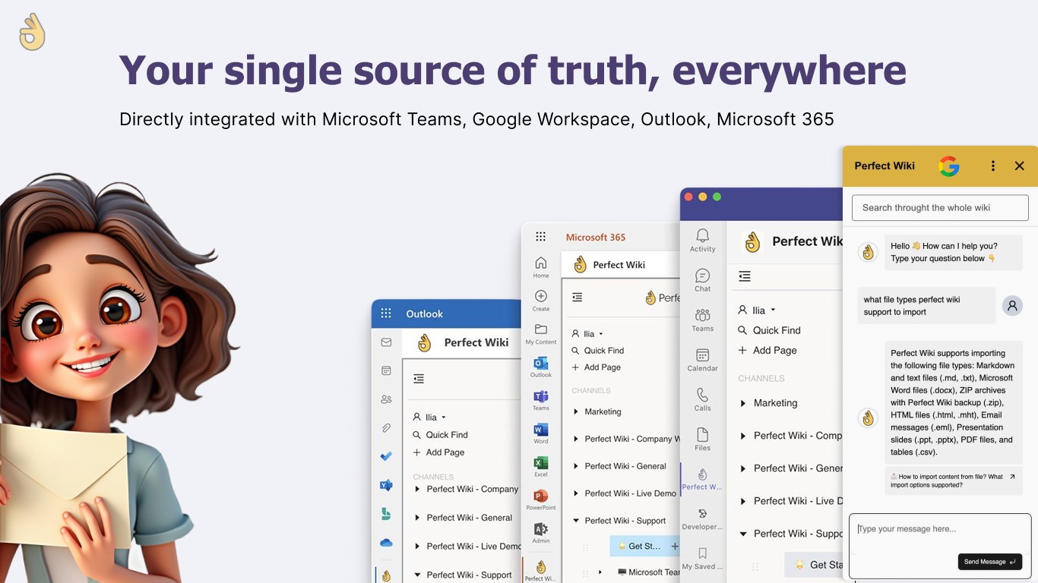Viewport: 1038px width, 583px height.
Task: Click Add Page in Teams window
Action: (767, 350)
